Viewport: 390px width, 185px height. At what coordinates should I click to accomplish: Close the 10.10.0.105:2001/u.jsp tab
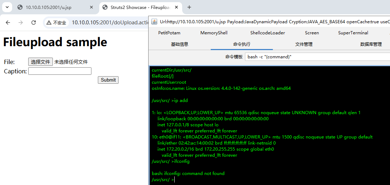[x=91, y=7]
